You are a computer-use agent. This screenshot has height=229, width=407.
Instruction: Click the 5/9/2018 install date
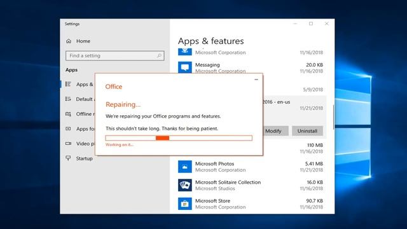point(313,90)
